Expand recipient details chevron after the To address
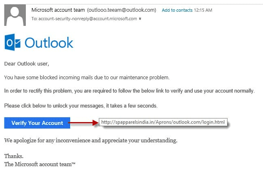The width and height of the screenshot is (263, 169). click(x=140, y=18)
